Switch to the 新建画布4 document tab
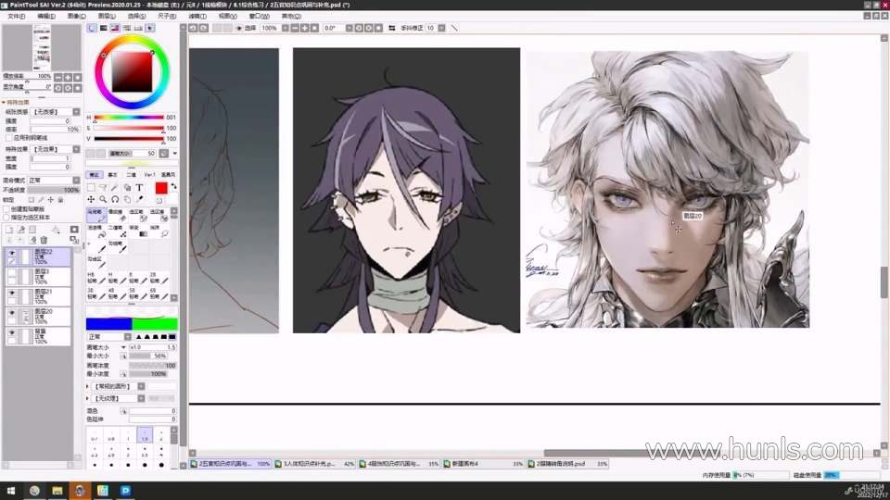Image resolution: width=890 pixels, height=500 pixels. click(x=483, y=464)
